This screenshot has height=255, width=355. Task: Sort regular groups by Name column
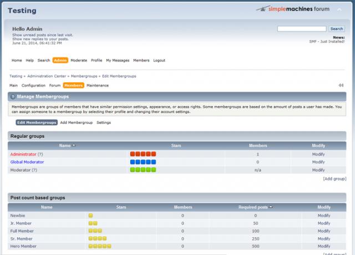pos(65,146)
